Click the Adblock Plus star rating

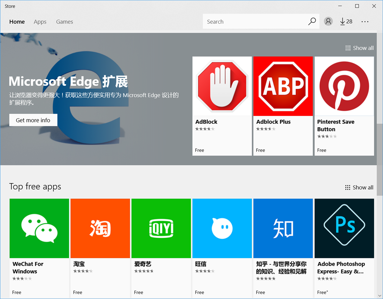266,129
